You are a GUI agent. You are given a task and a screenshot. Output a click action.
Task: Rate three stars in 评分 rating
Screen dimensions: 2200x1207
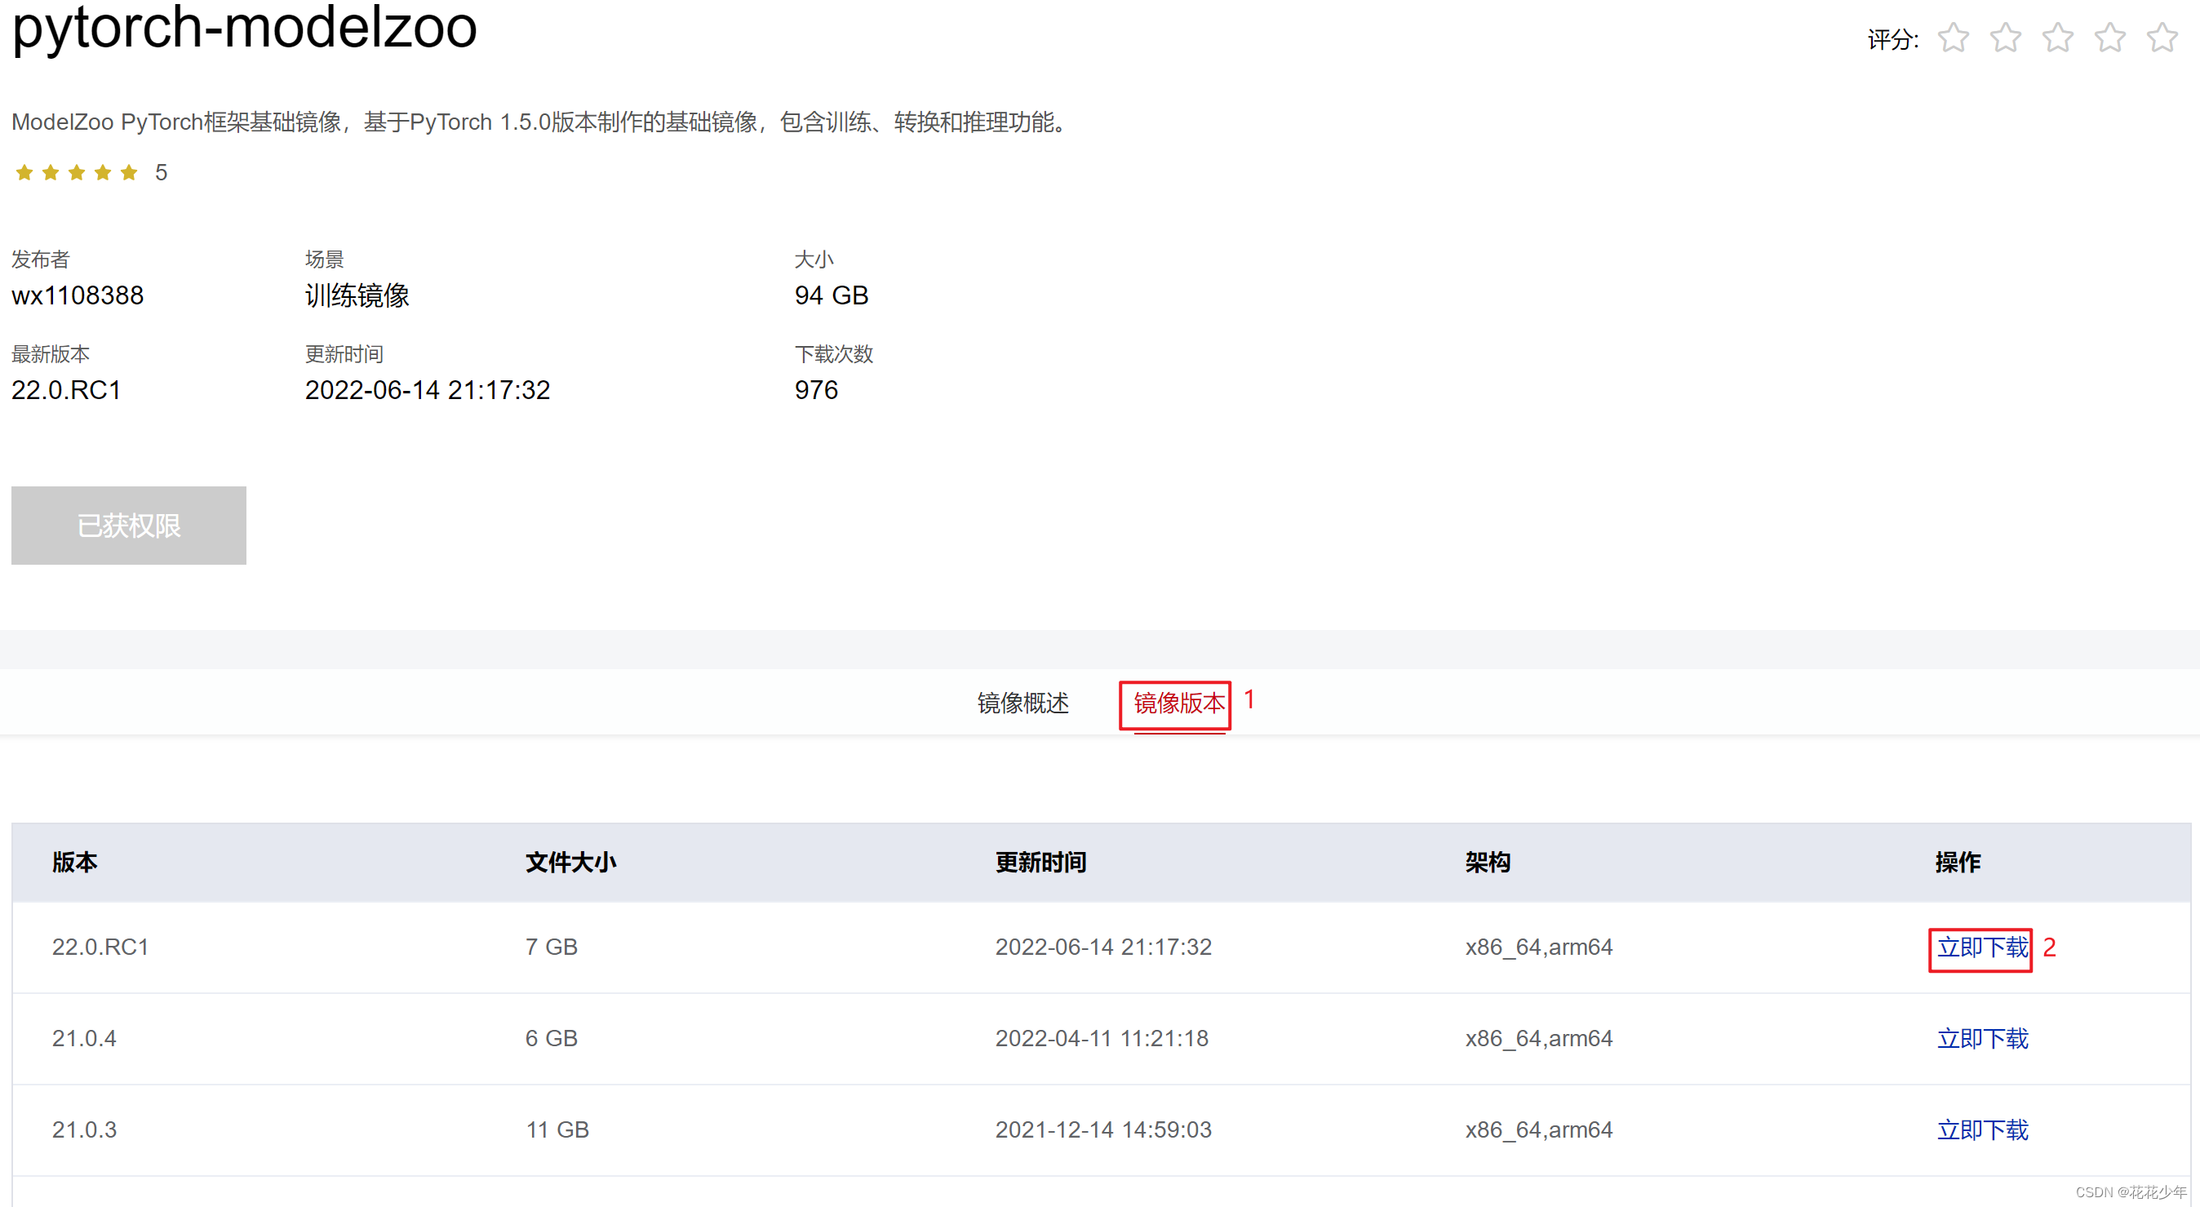(x=2056, y=38)
